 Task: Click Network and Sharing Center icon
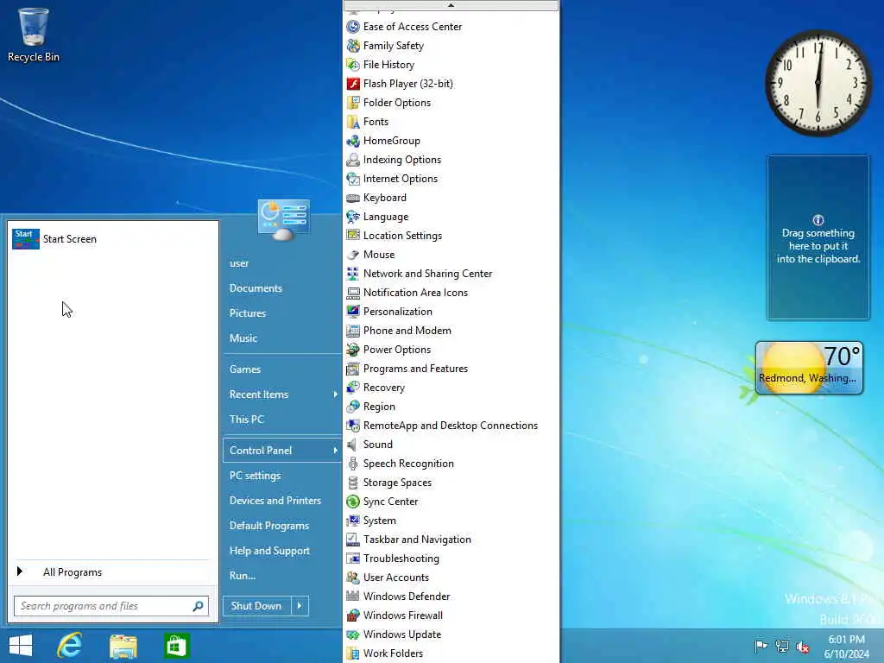click(353, 274)
